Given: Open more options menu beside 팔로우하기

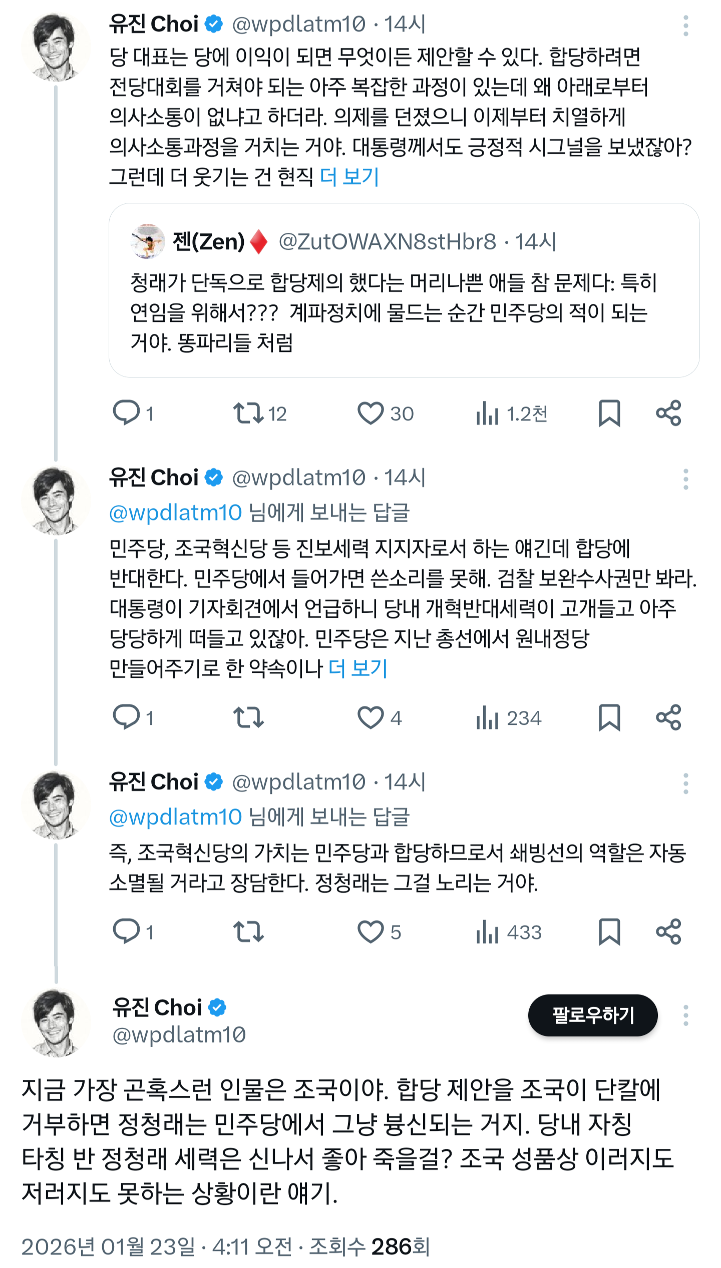Looking at the screenshot, I should click(x=685, y=1016).
